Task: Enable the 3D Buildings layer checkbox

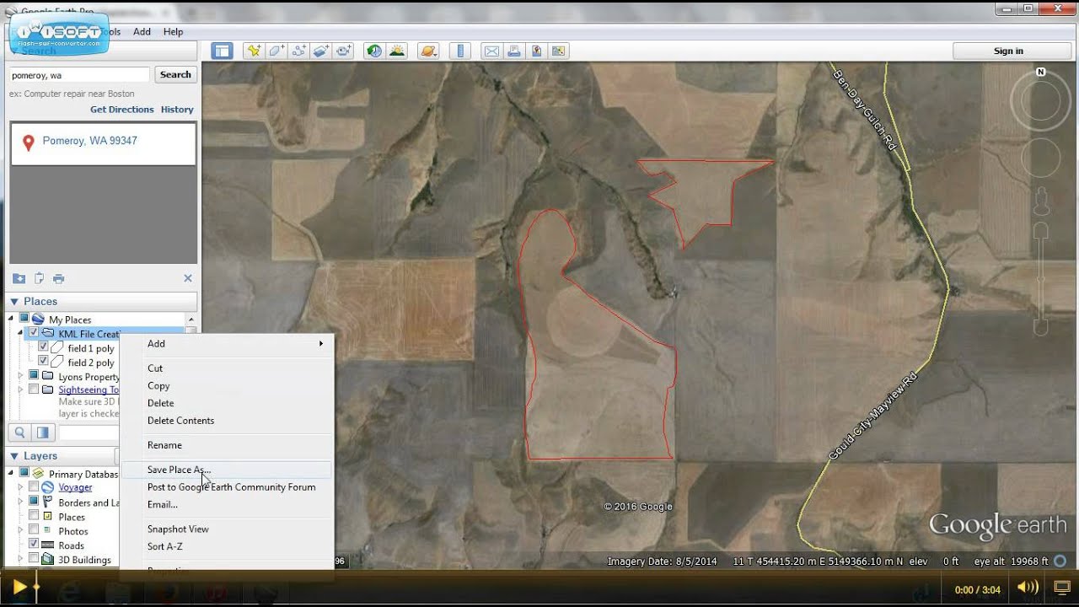Action: coord(34,558)
